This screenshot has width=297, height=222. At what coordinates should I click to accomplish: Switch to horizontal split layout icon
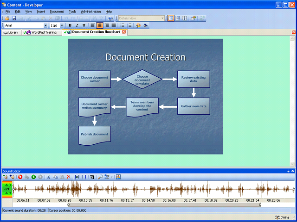click(178, 18)
